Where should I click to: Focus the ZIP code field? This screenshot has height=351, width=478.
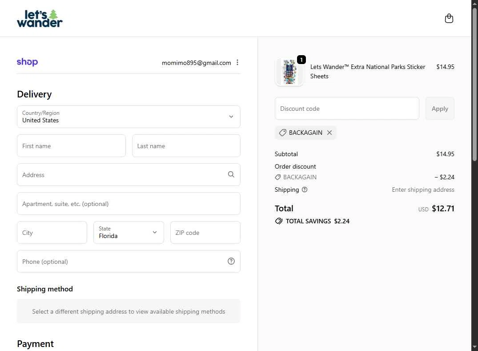pos(205,232)
